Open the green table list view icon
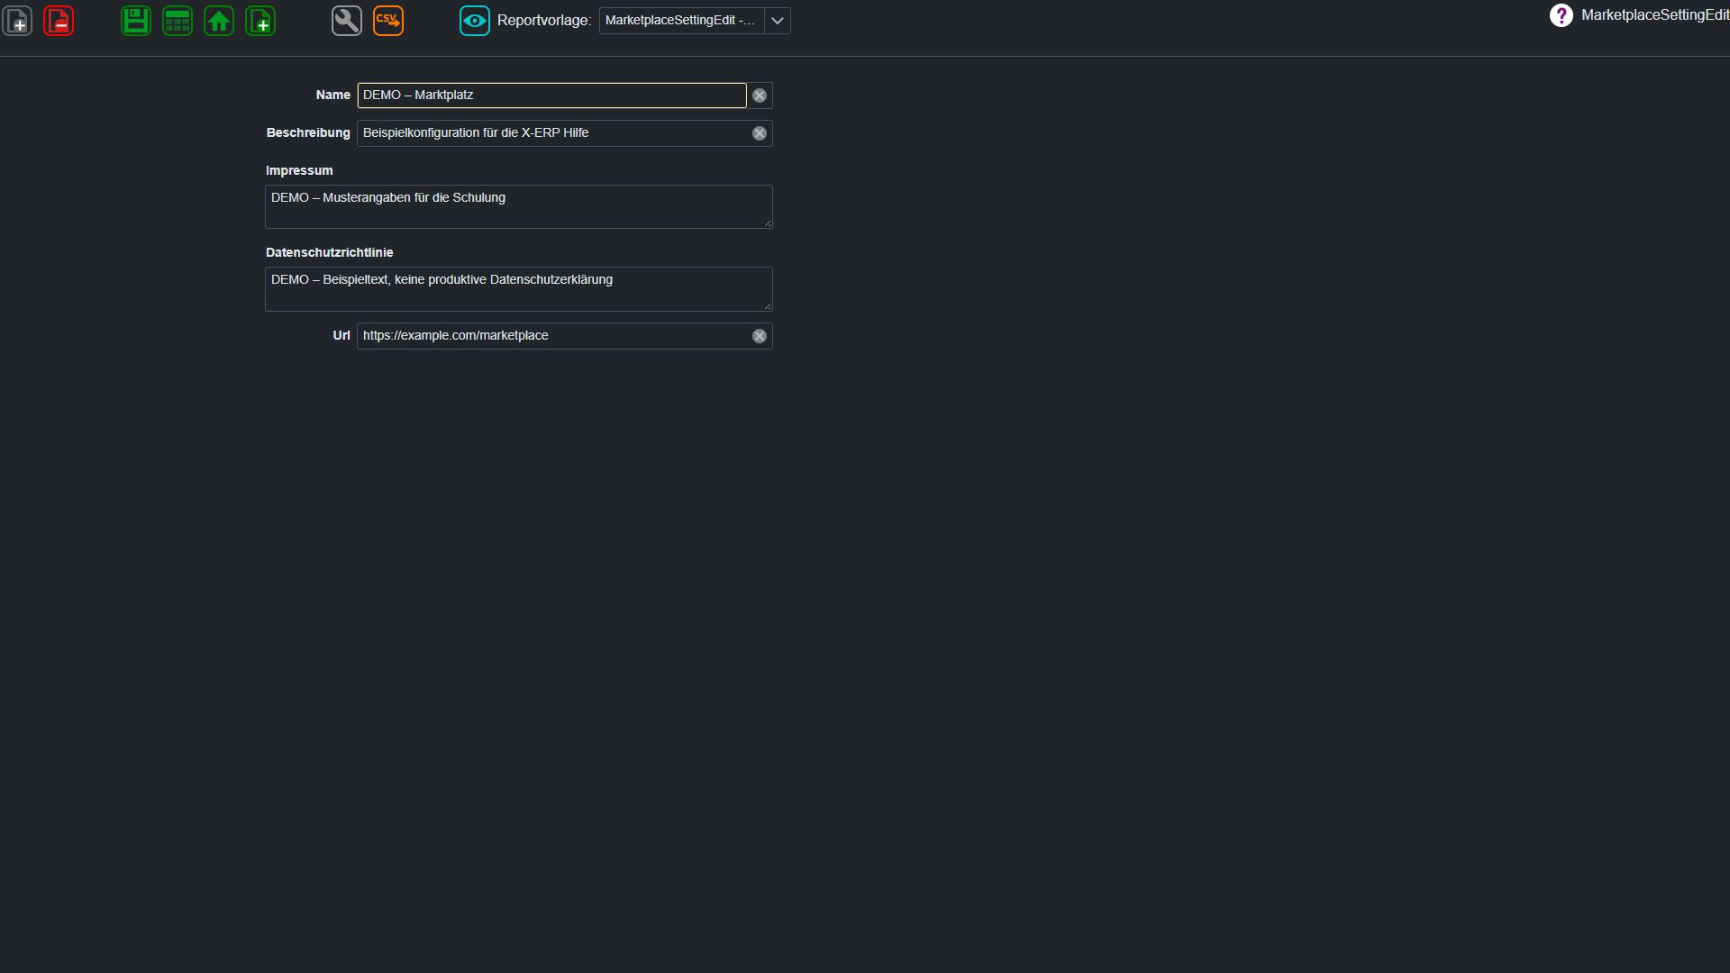This screenshot has height=973, width=1730. [178, 21]
